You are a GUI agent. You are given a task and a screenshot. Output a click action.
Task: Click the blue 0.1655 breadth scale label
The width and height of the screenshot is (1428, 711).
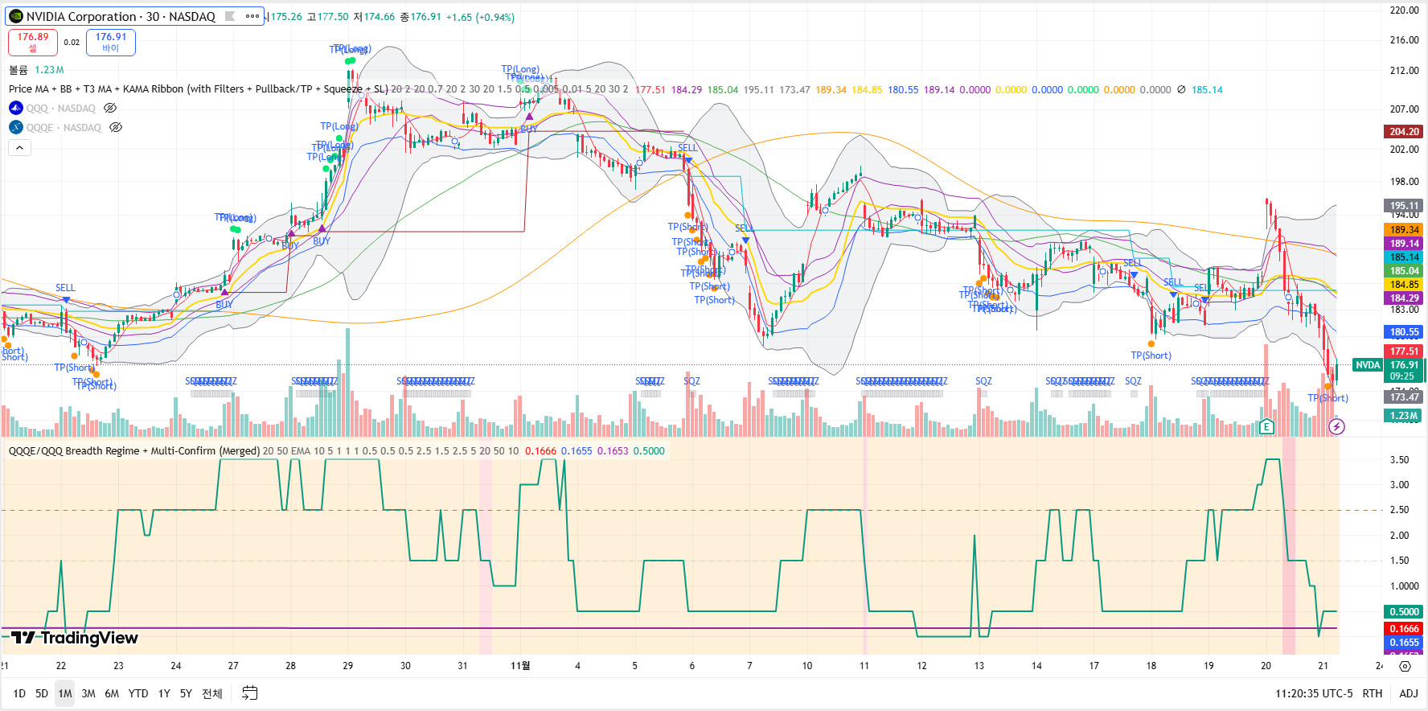[x=1404, y=643]
